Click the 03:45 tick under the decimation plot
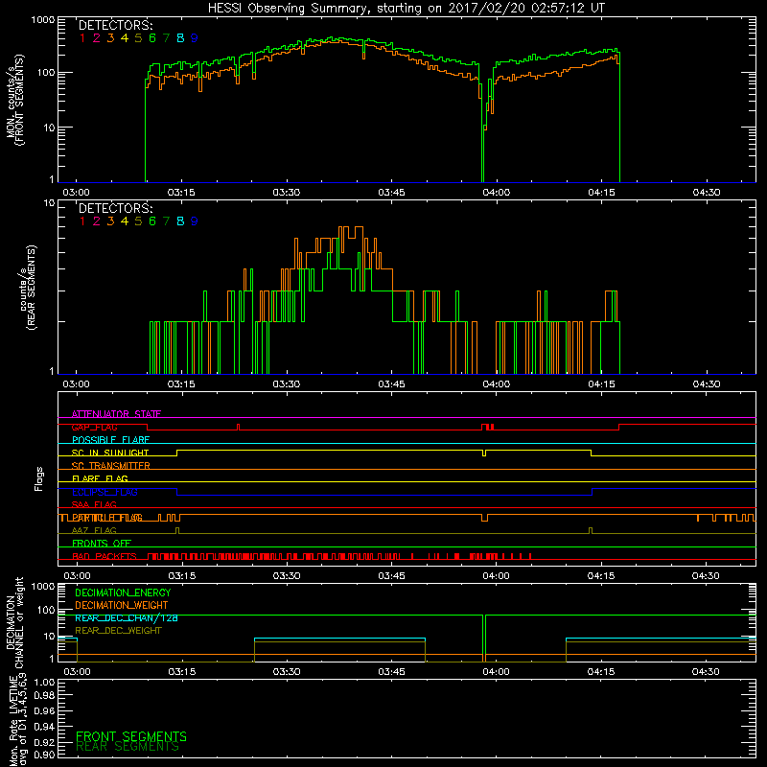767x767 pixels. pyautogui.click(x=391, y=672)
